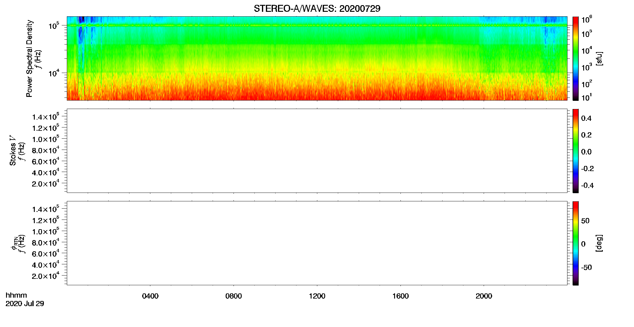
Task: Click the degrees color bar
Action: [576, 243]
